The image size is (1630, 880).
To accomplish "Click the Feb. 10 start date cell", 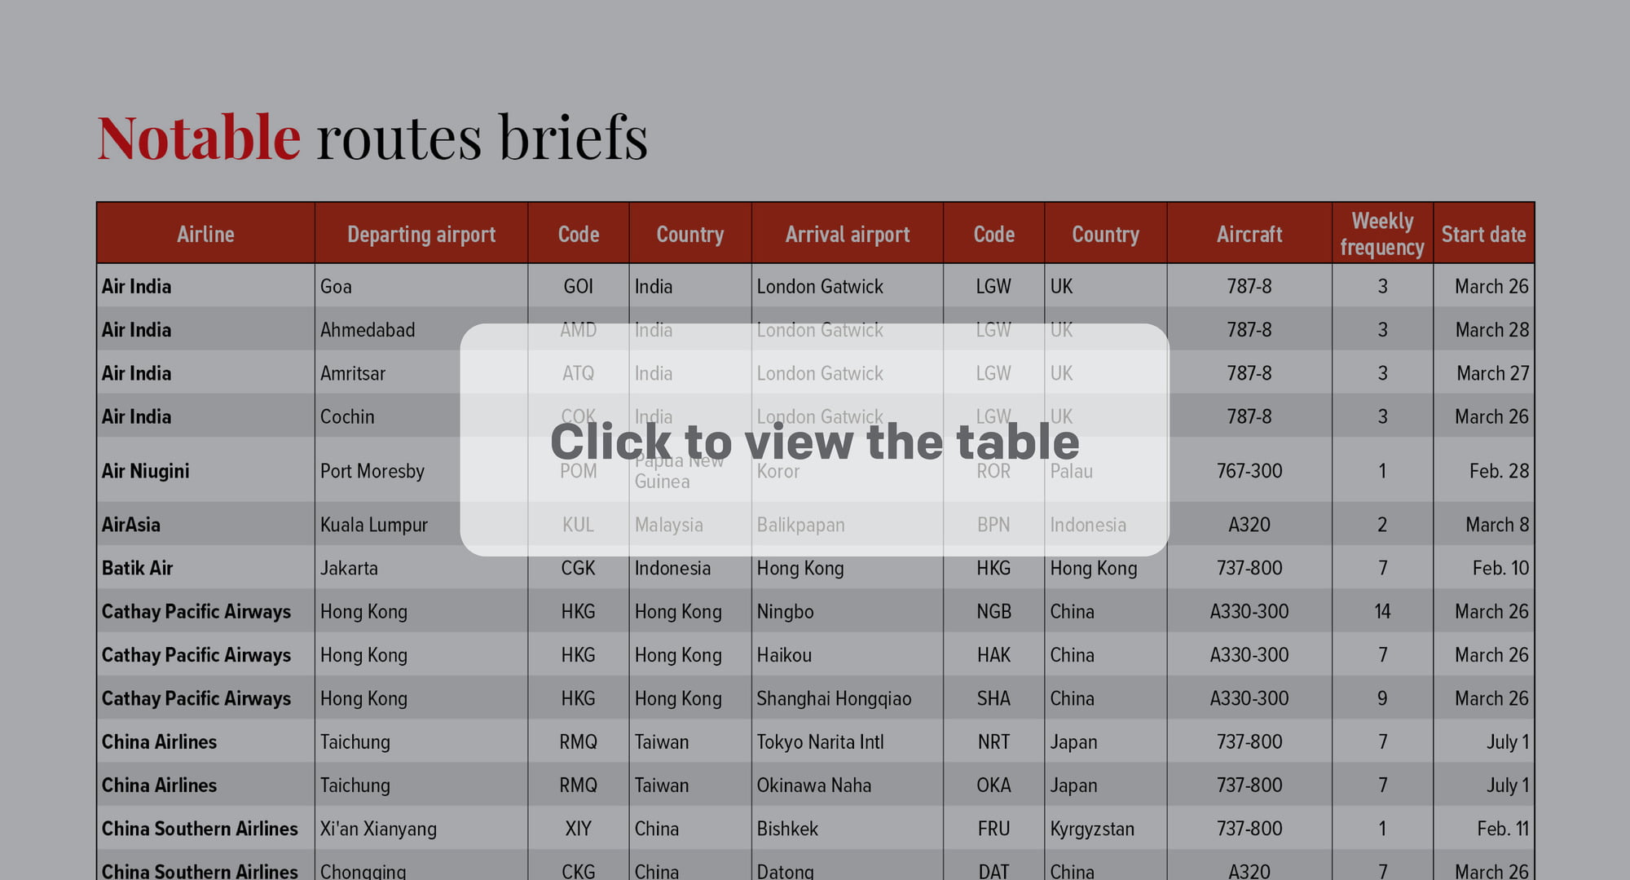I will [x=1500, y=568].
